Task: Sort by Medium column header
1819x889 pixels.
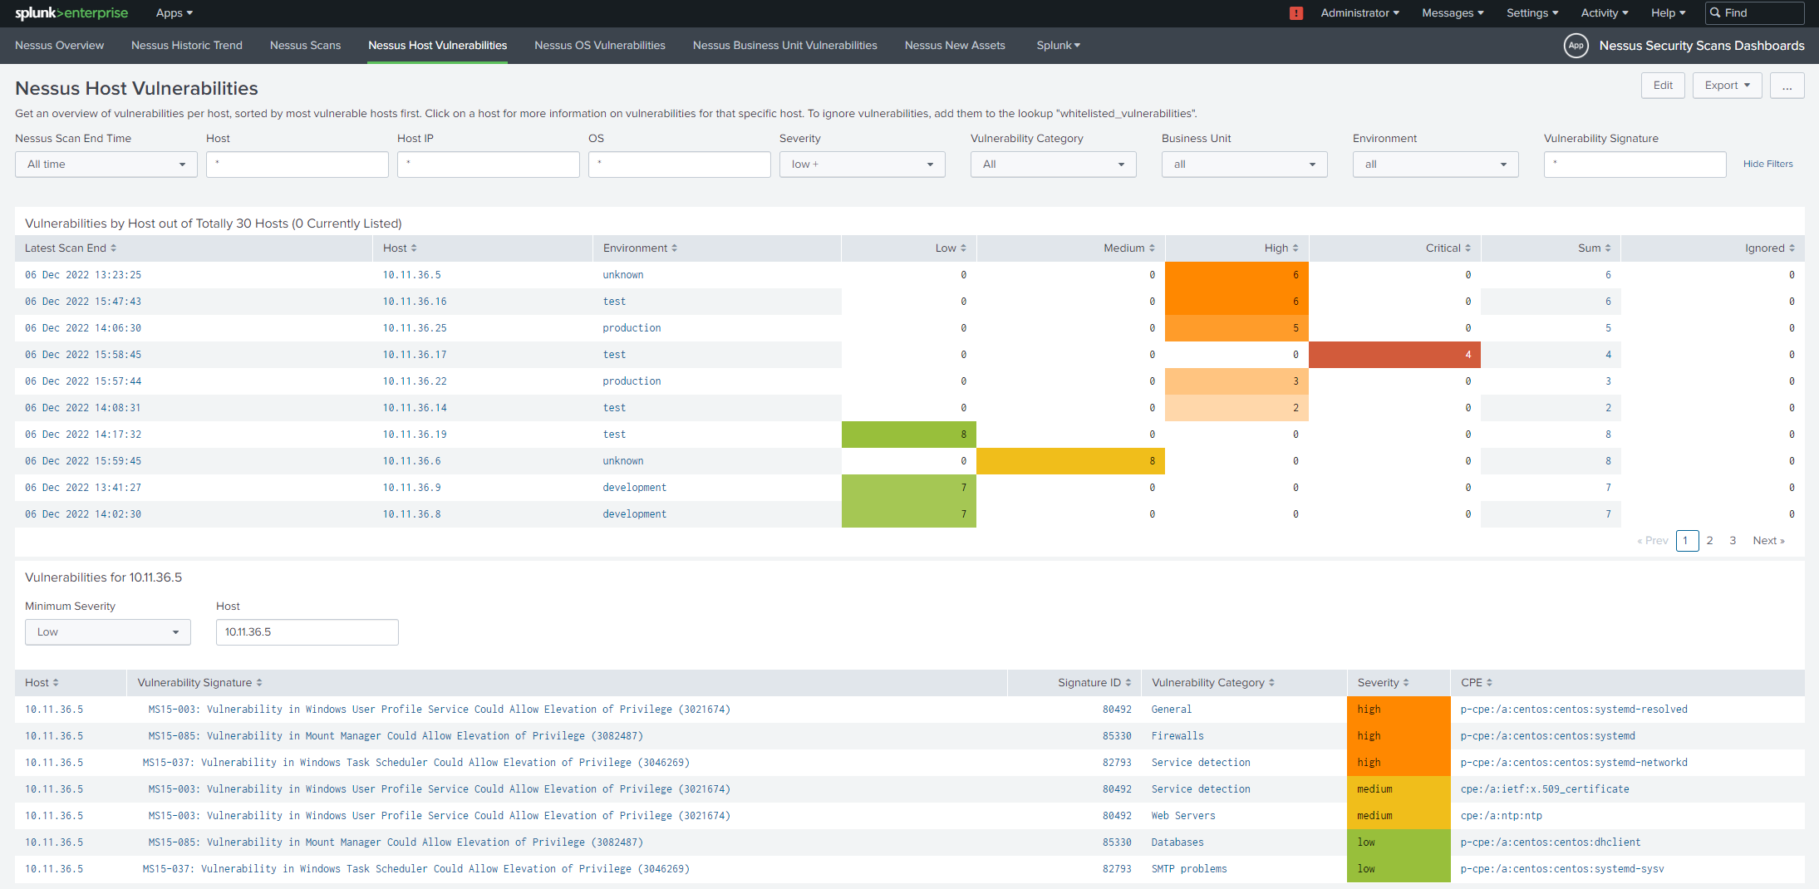Action: click(x=1129, y=248)
